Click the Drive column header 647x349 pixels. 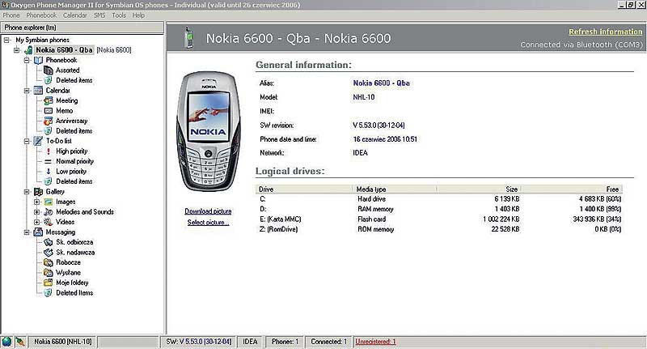[305, 189]
